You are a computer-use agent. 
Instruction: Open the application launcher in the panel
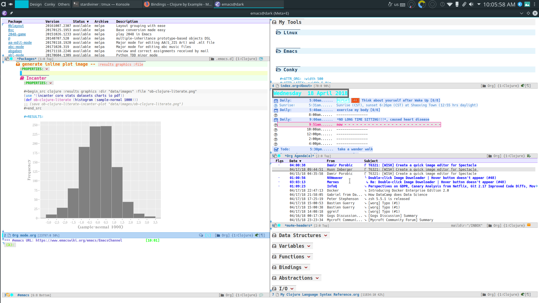pyautogui.click(x=4, y=4)
